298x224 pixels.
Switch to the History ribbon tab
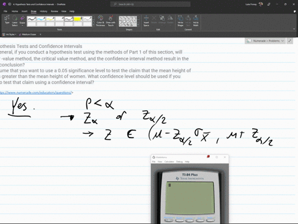[x=43, y=11]
